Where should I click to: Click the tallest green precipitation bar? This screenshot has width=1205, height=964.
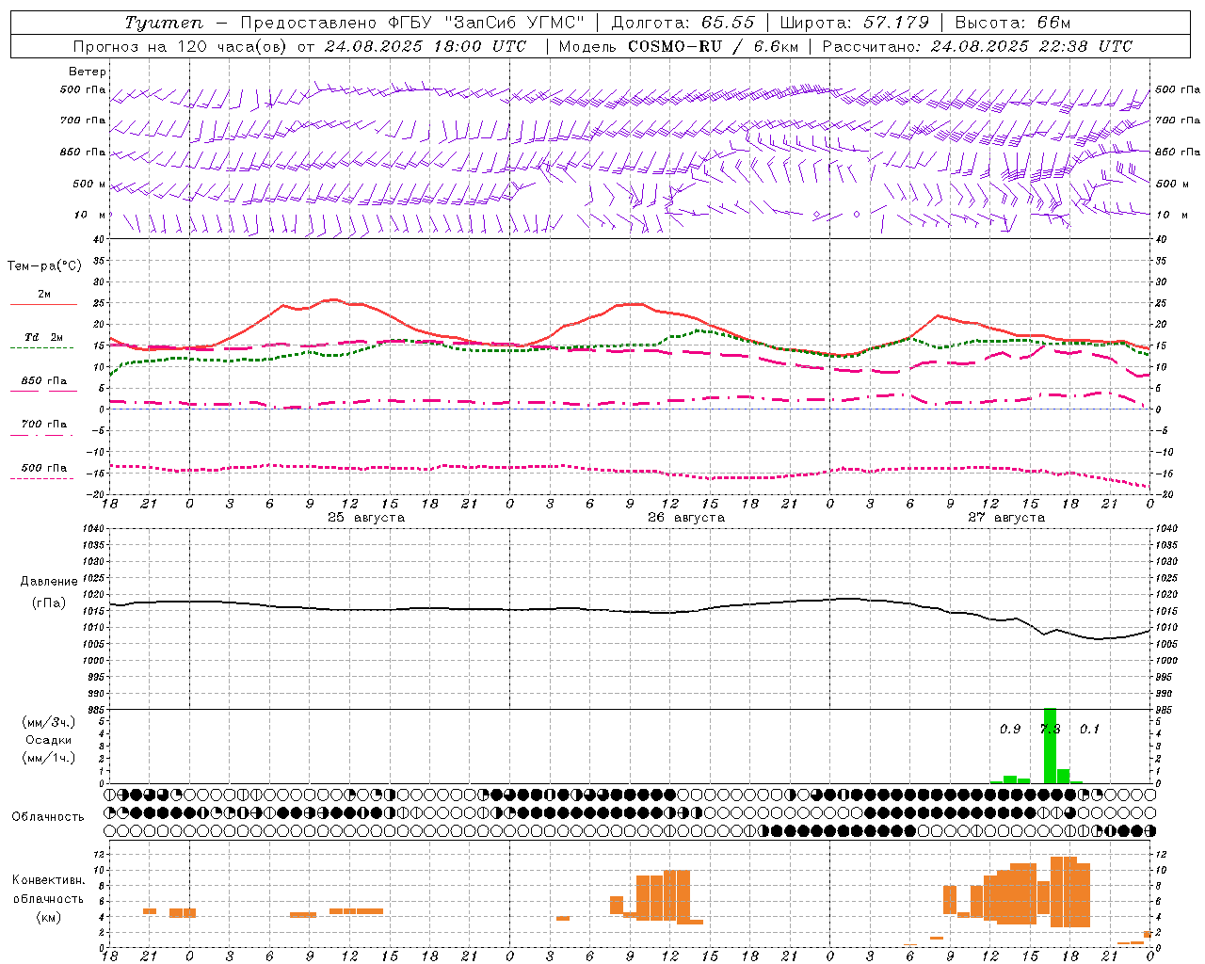(x=1050, y=746)
